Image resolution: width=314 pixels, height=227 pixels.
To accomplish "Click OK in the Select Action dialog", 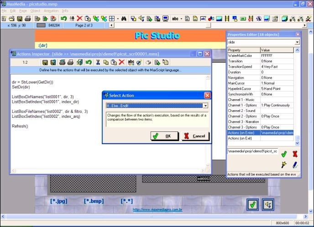I will [164, 136].
